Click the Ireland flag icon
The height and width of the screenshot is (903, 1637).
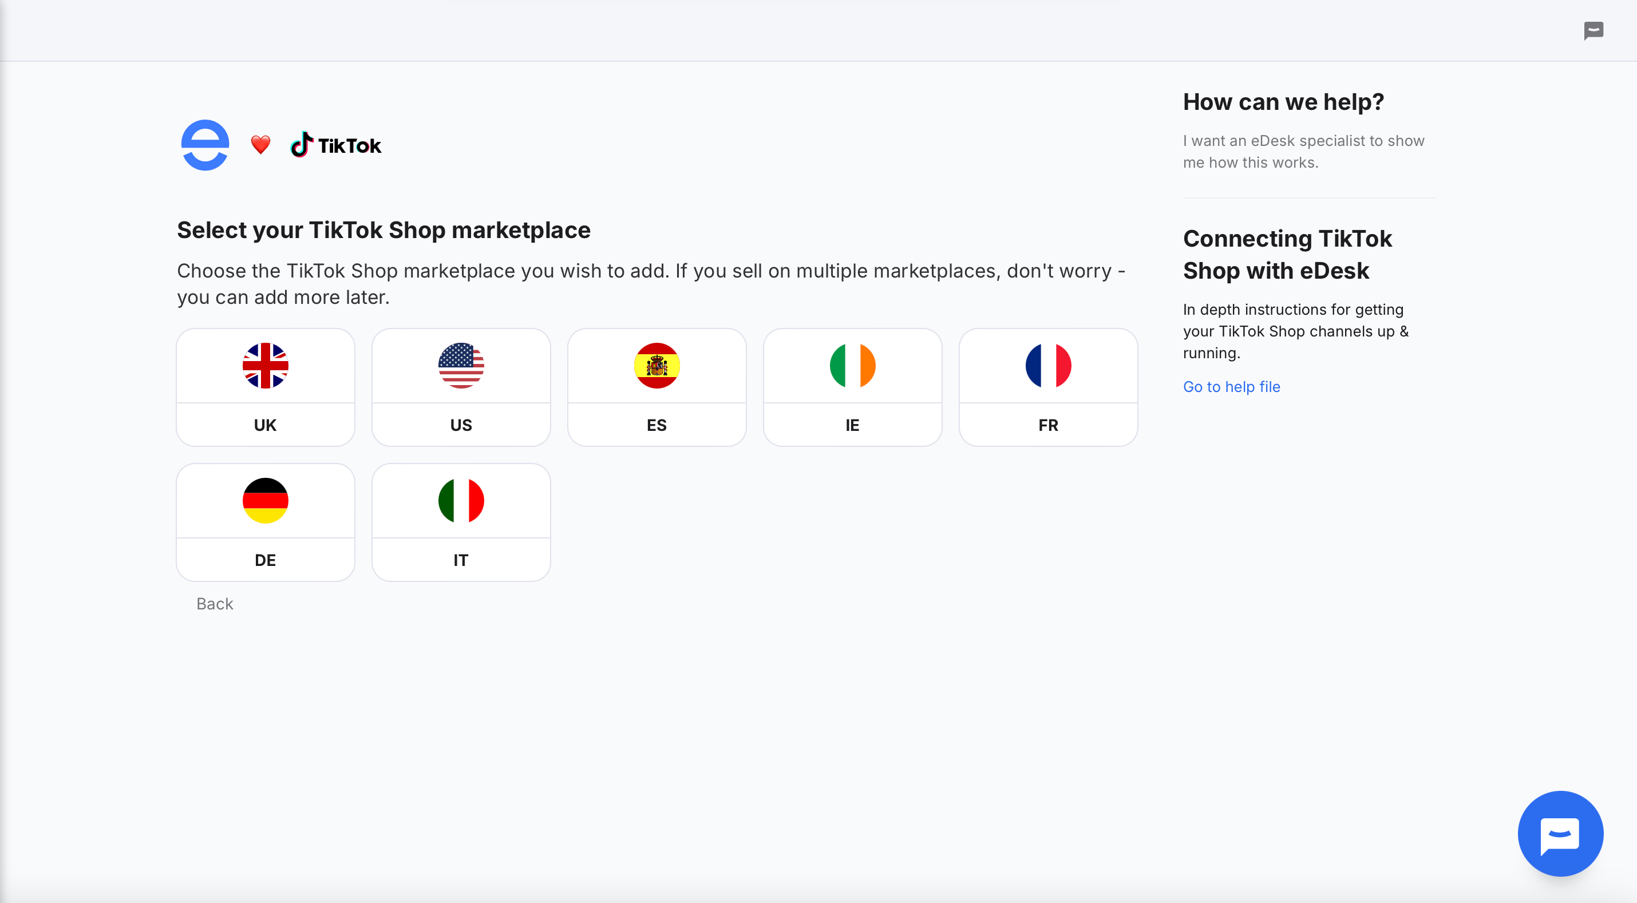tap(852, 366)
